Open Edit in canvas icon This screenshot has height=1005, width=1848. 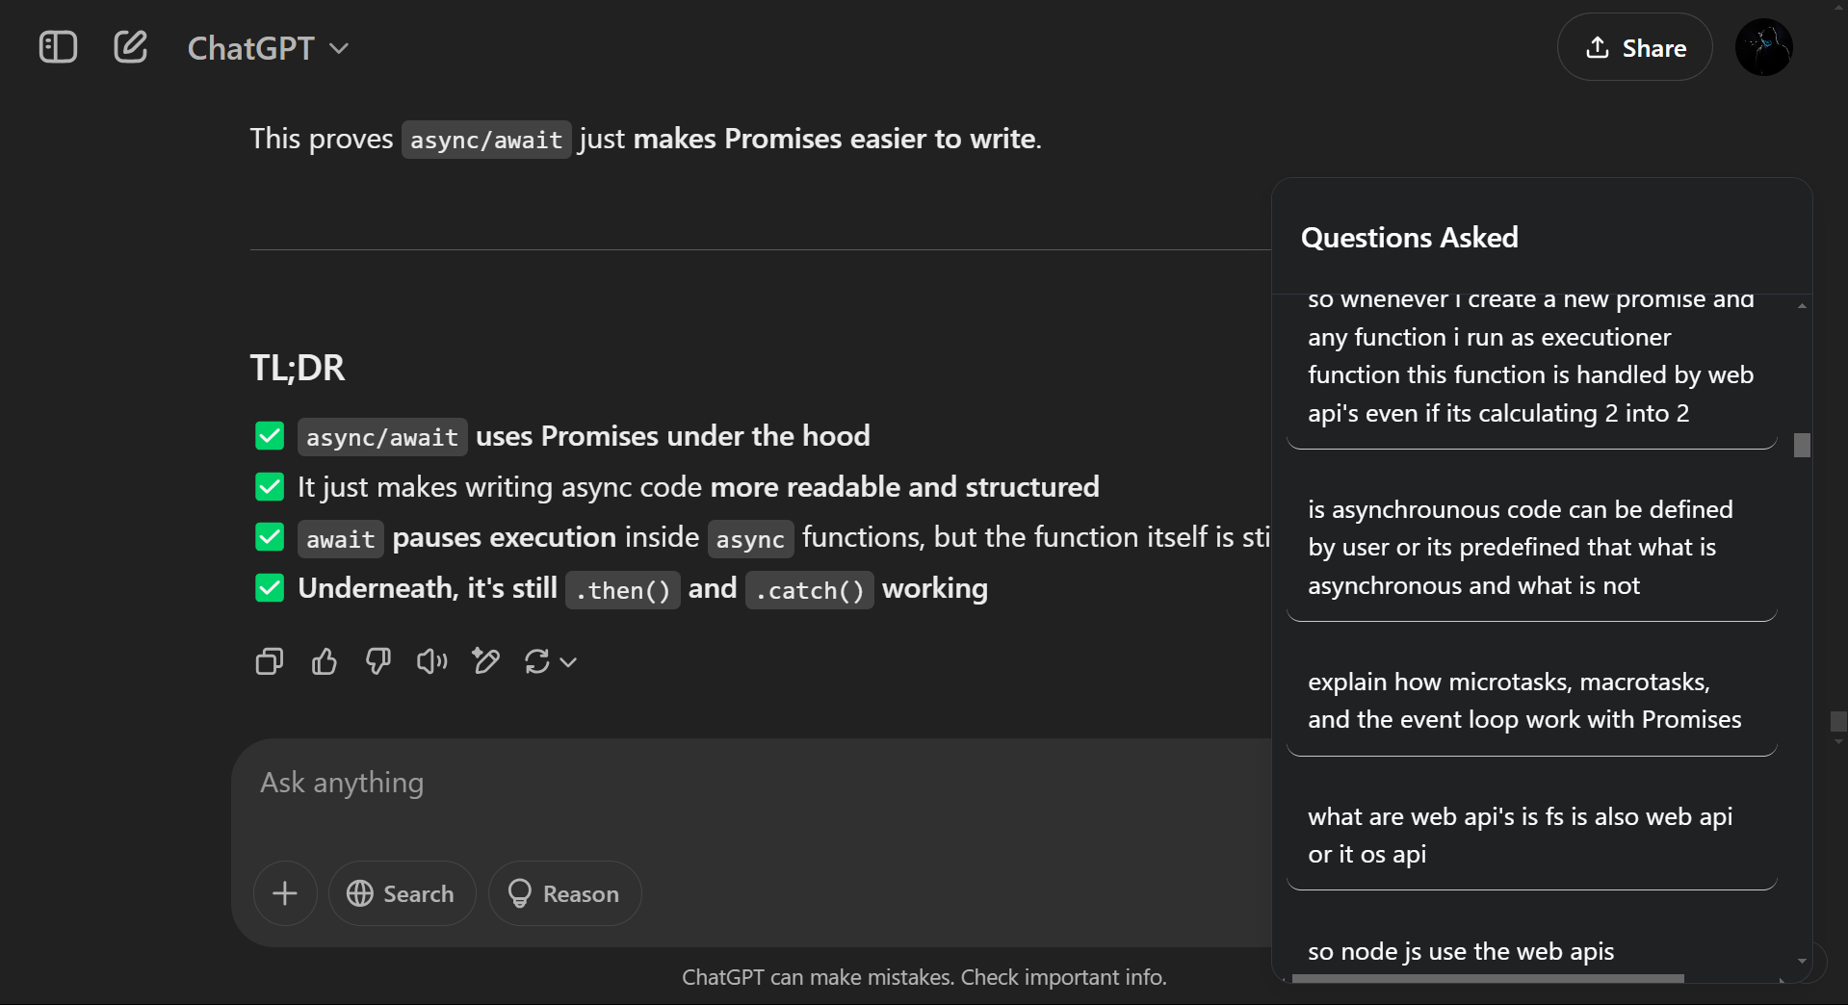click(x=486, y=661)
